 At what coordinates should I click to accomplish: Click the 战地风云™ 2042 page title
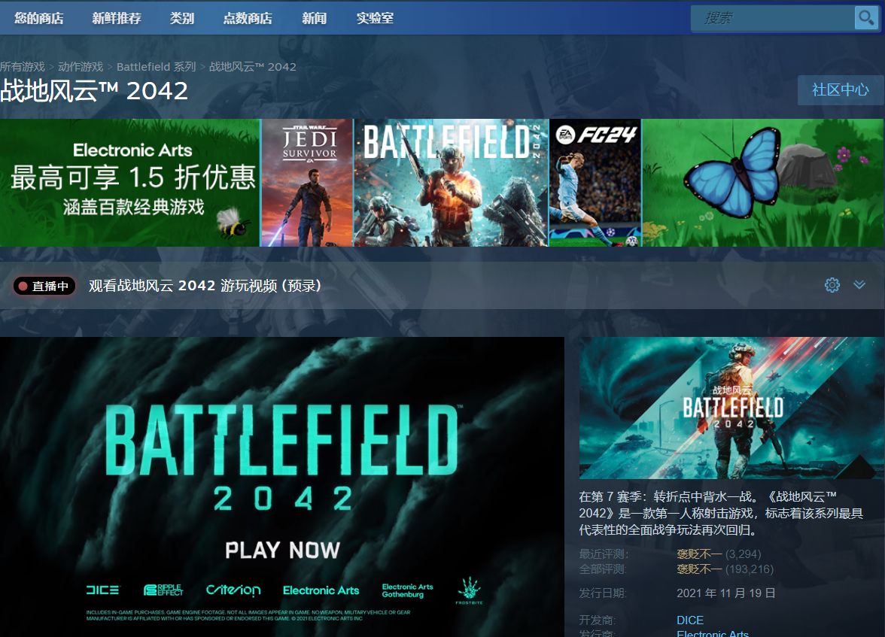(94, 91)
